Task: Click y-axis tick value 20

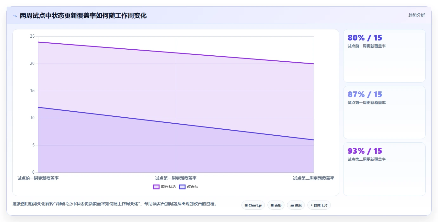Action: coord(32,64)
